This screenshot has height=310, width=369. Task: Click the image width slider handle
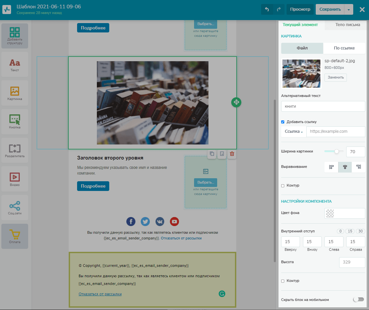[336, 151]
